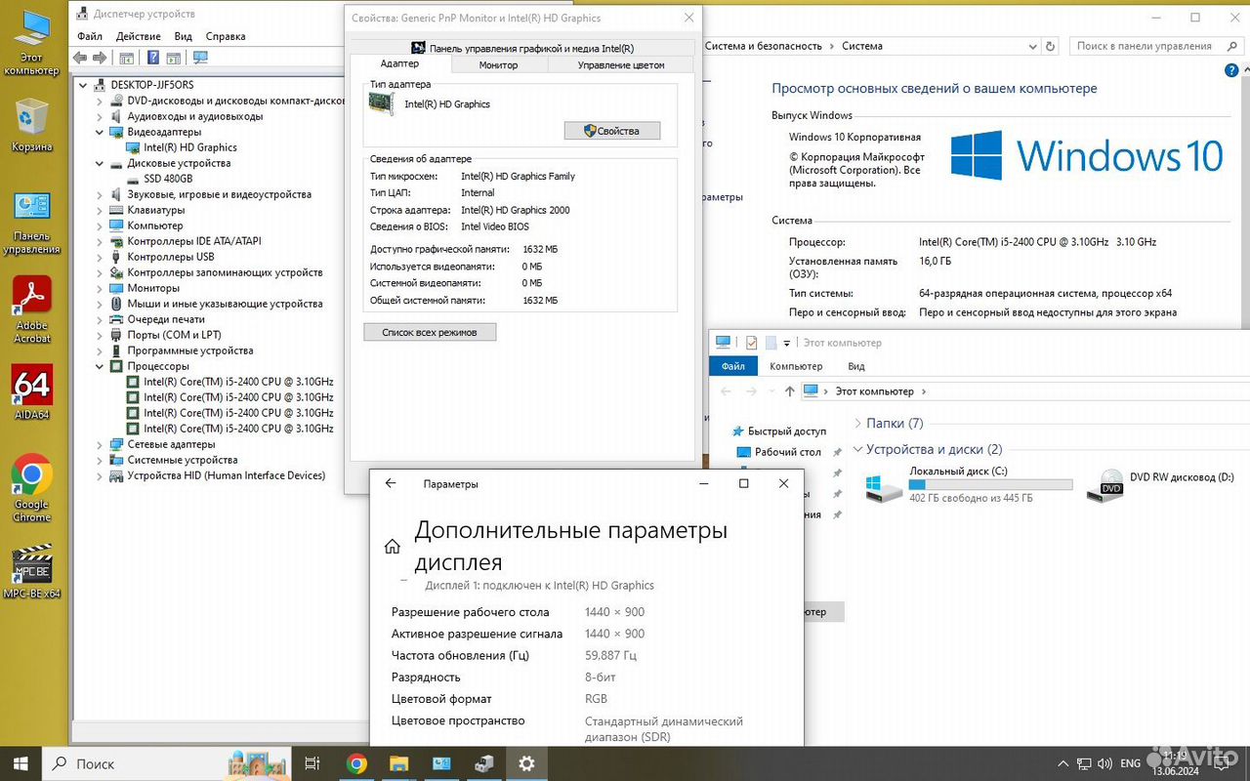Click the Windows search box on taskbar

click(168, 763)
